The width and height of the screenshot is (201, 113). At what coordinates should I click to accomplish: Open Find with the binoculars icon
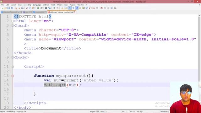(x=46, y=8)
